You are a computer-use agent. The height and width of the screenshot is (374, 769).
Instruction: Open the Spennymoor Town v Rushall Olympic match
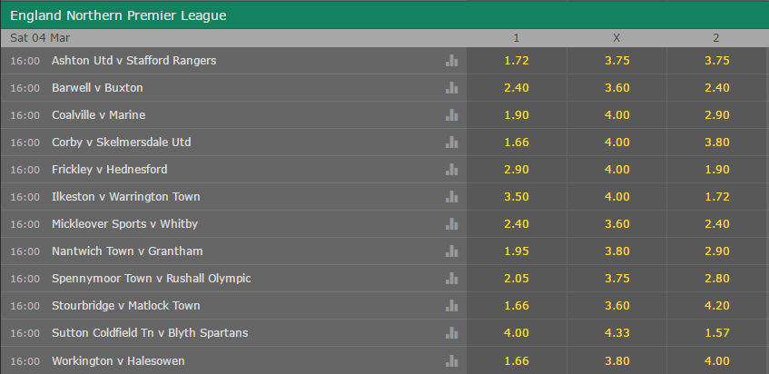coord(151,278)
